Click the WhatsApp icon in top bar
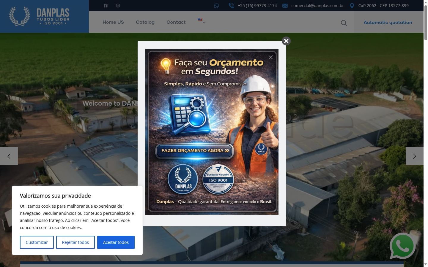 217,6
